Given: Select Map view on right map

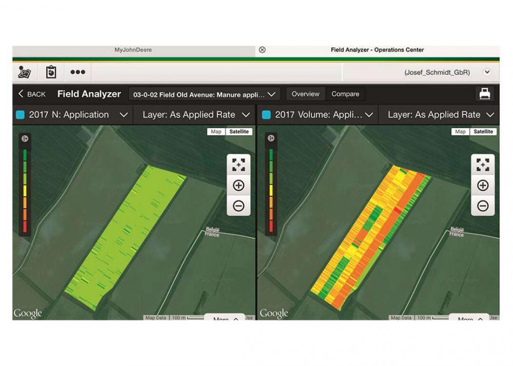Looking at the screenshot, I should click(x=460, y=131).
